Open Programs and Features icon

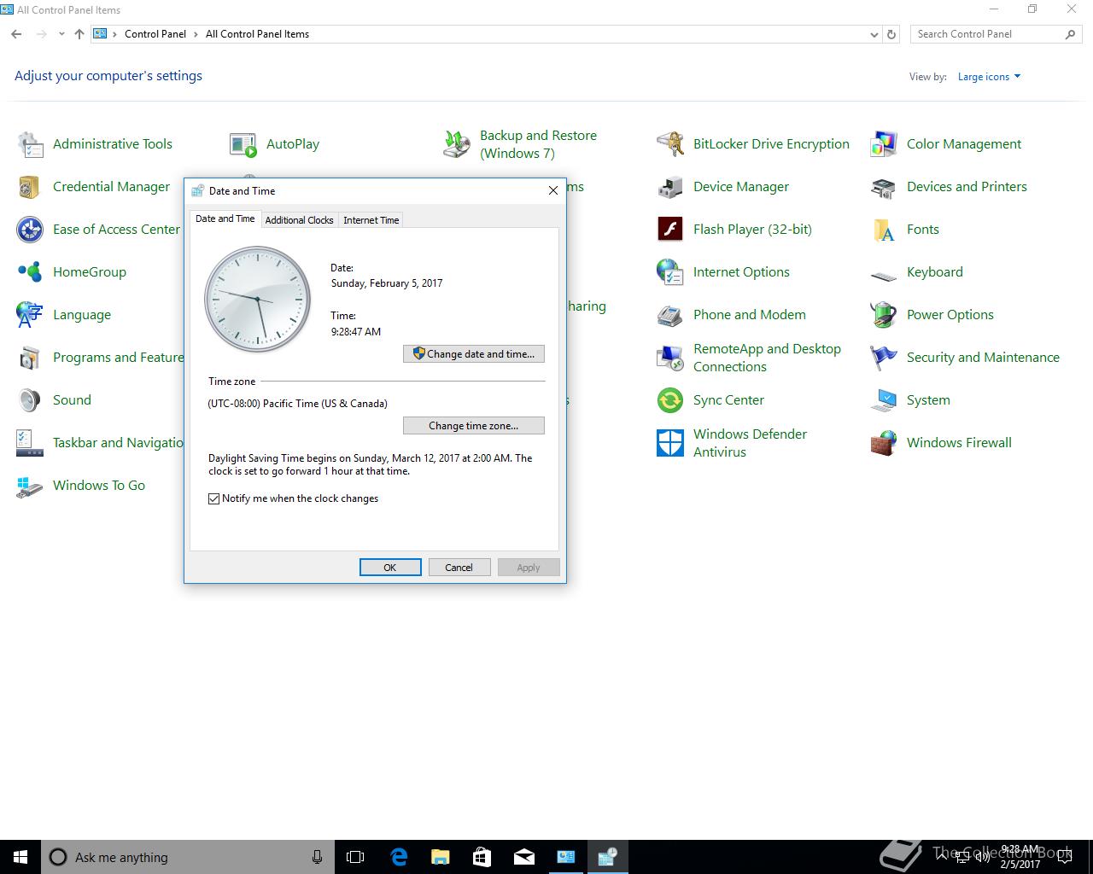click(30, 358)
